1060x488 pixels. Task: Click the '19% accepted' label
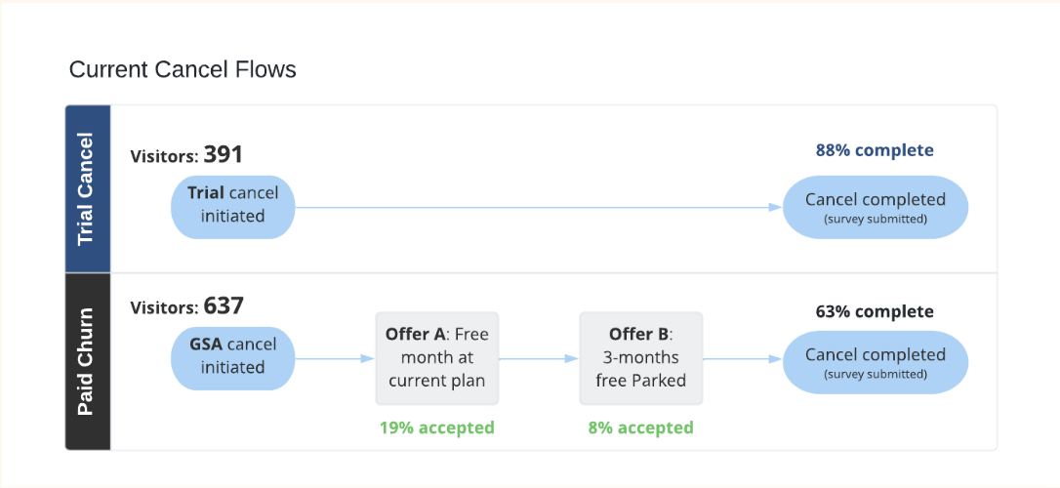click(x=437, y=427)
